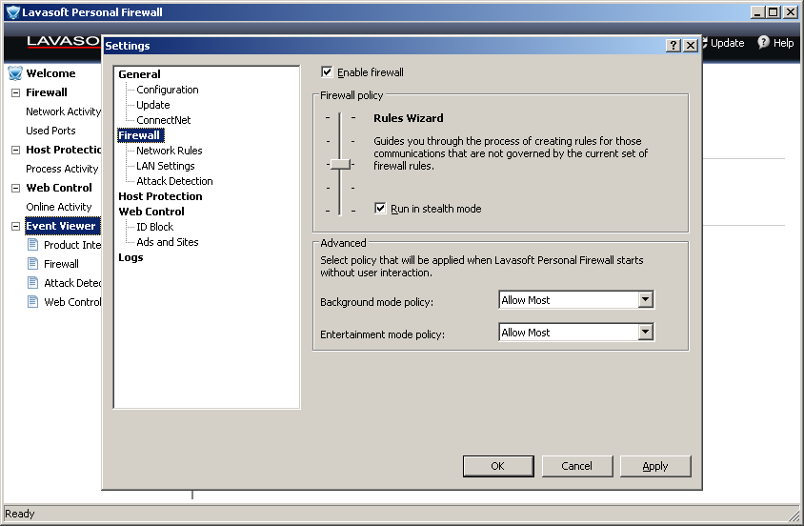This screenshot has width=804, height=526.
Task: Select Host Protection in Settings tree
Action: pyautogui.click(x=160, y=196)
